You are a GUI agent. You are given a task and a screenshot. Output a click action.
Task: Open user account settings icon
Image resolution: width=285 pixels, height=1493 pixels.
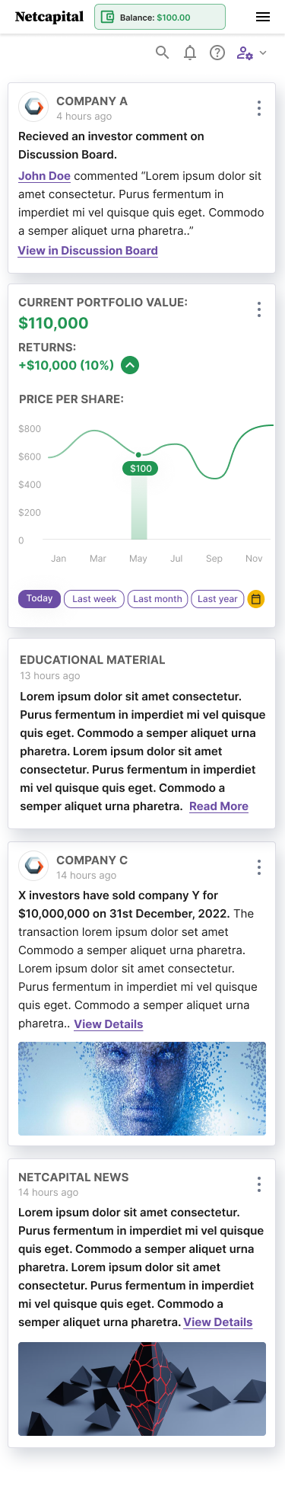[245, 53]
